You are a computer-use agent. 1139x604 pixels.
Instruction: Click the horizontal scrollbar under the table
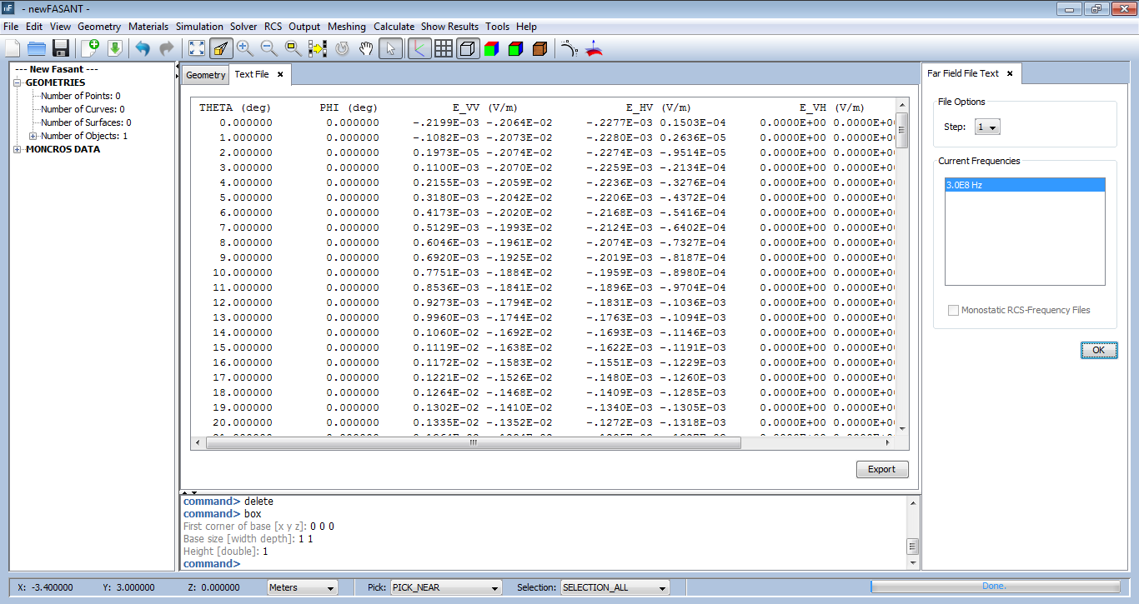pos(473,443)
